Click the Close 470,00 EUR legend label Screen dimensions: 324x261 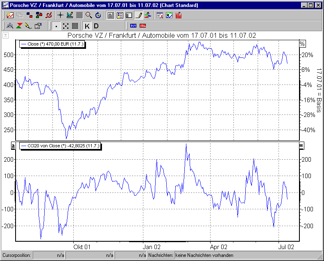(x=53, y=43)
